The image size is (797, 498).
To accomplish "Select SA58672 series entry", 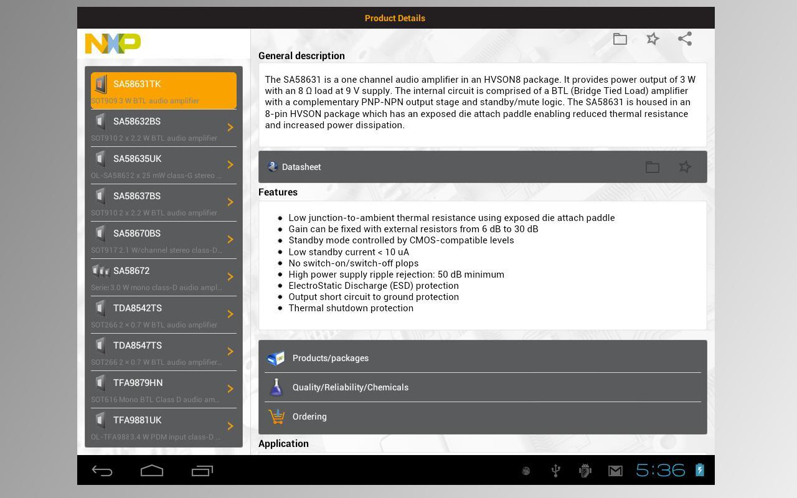I will click(x=164, y=277).
